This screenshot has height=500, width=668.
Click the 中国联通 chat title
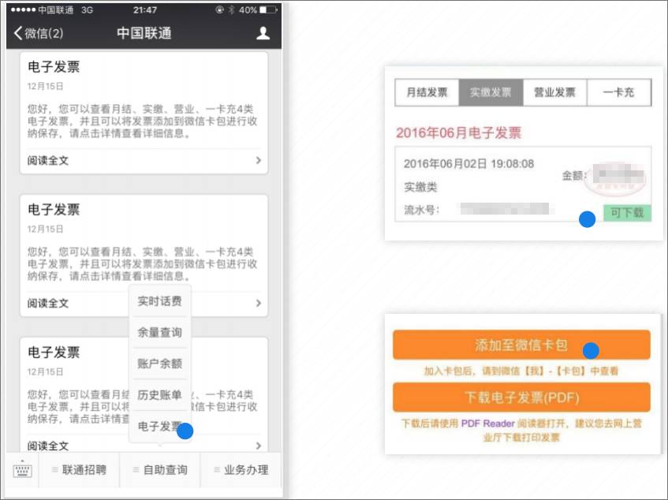(144, 33)
